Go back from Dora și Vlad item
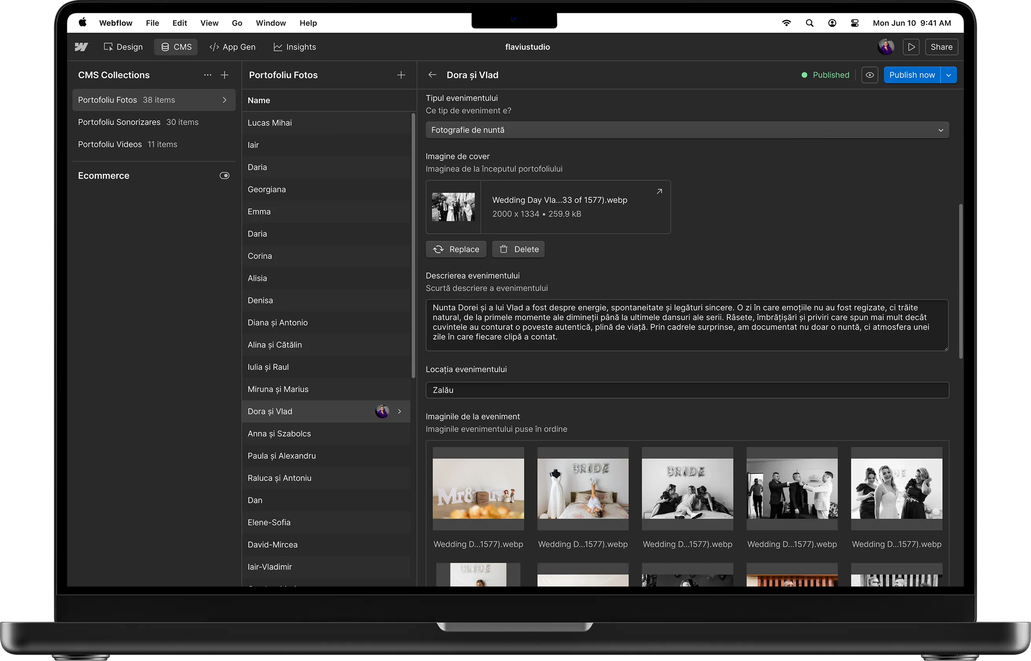 [x=432, y=75]
